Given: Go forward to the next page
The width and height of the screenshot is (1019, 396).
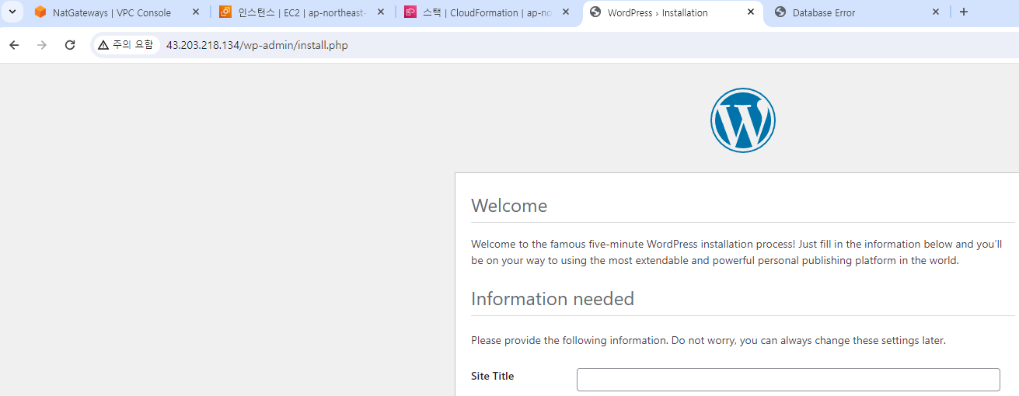Looking at the screenshot, I should (42, 45).
